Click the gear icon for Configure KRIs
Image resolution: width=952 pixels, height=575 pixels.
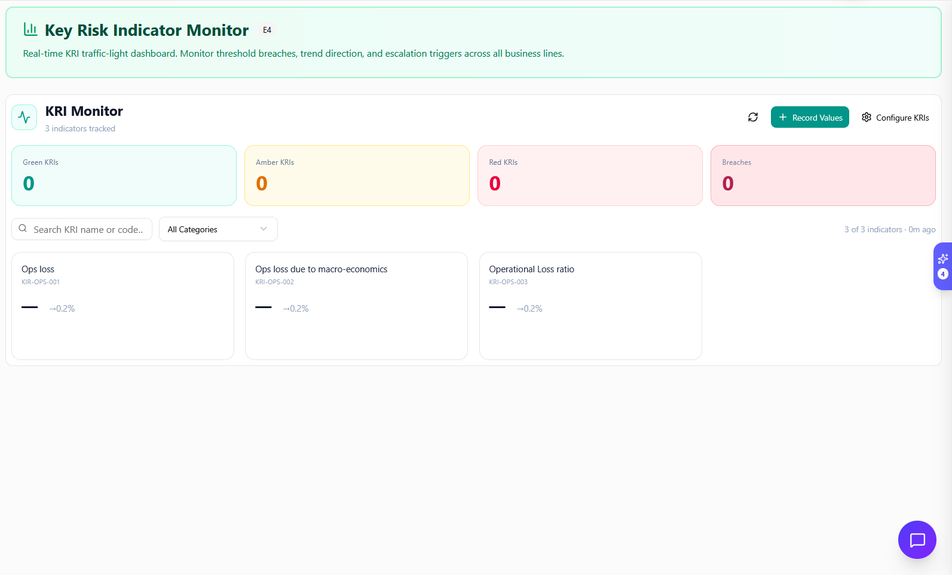click(x=866, y=117)
